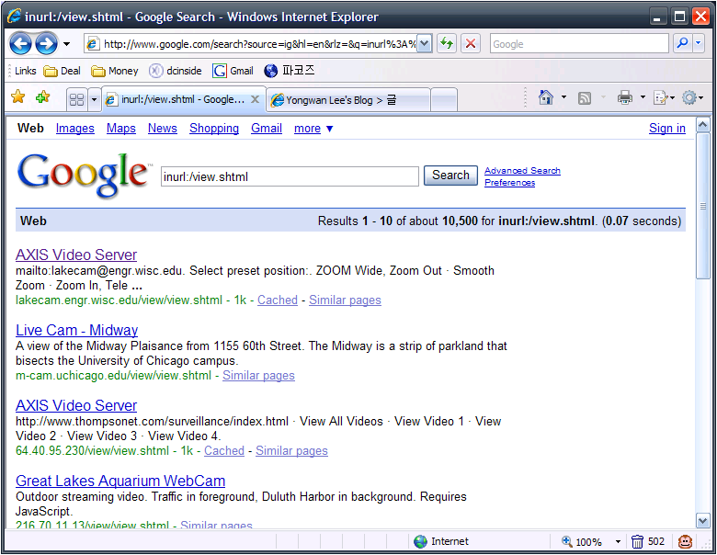Click the magnifier search icon in toolbar
Viewport: 717px width, 555px height.
(683, 43)
